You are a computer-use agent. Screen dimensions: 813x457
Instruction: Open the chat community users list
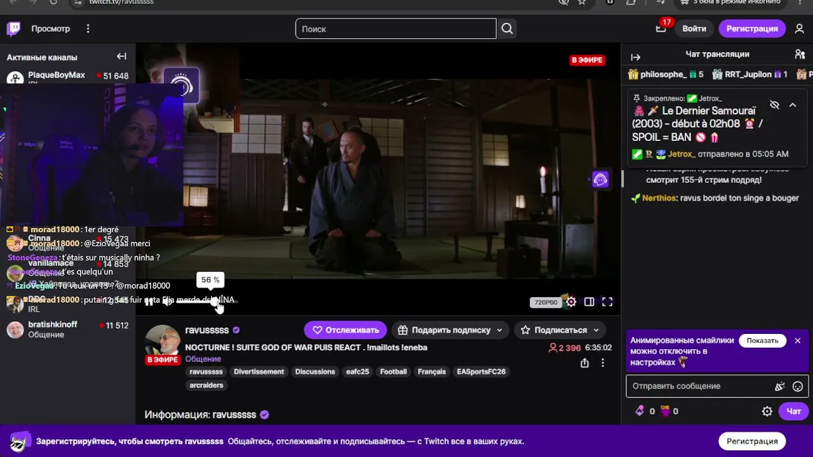tap(800, 55)
